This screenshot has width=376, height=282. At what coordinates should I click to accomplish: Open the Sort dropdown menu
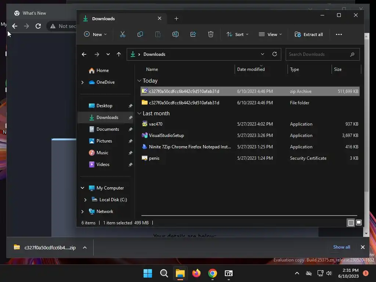238,34
